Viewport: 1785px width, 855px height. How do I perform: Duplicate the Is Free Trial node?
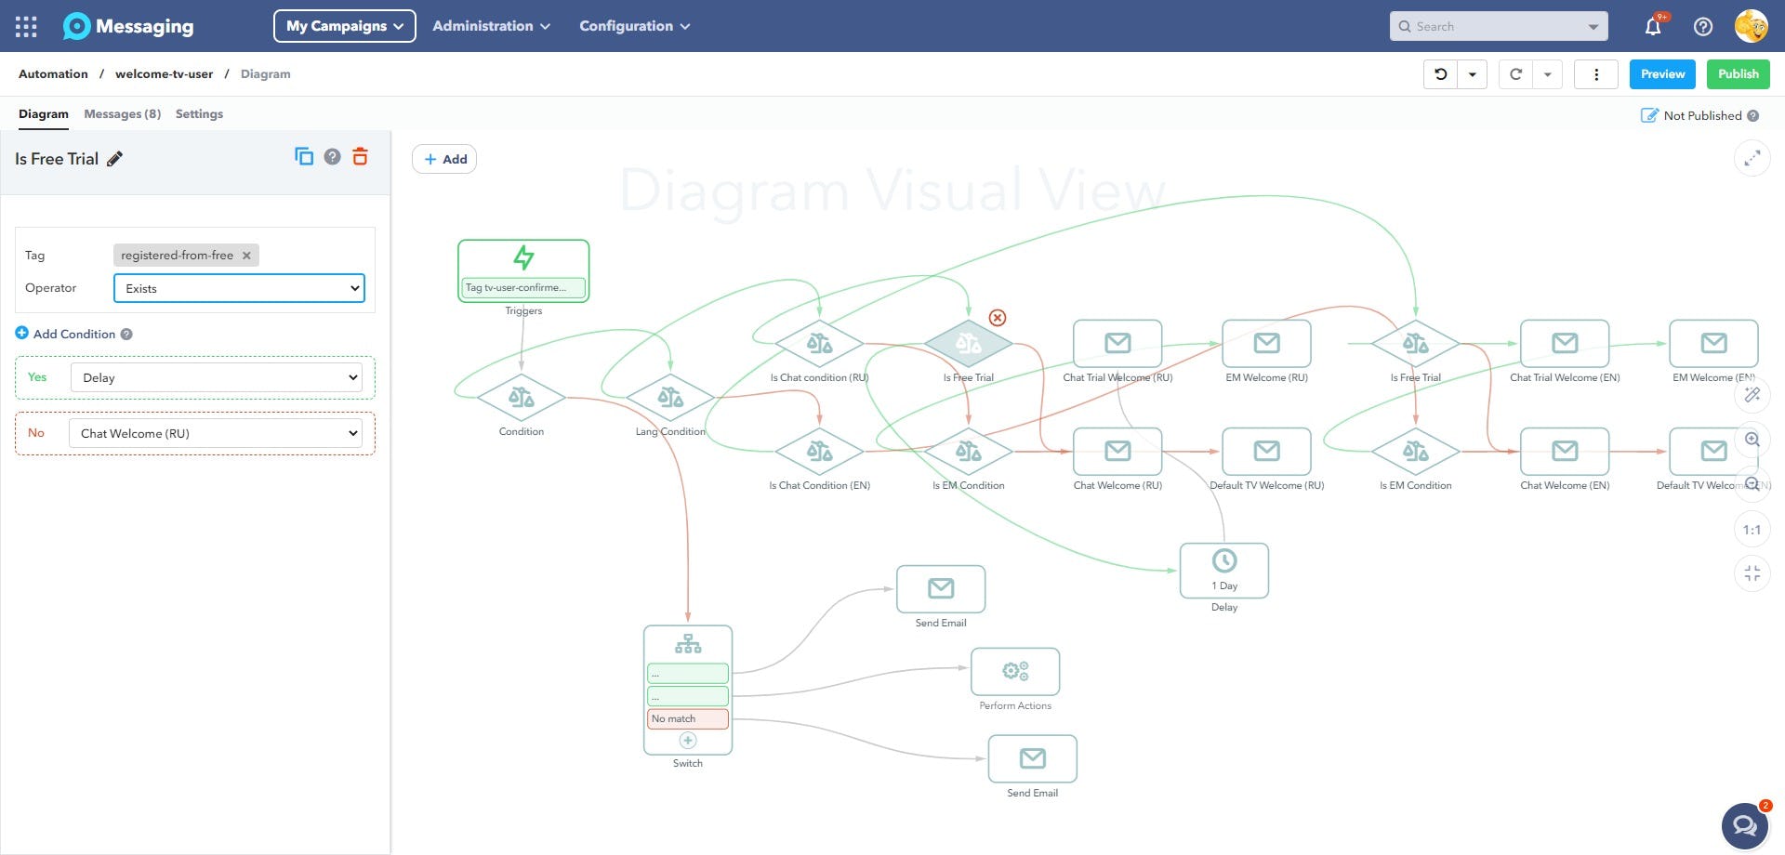(x=304, y=156)
